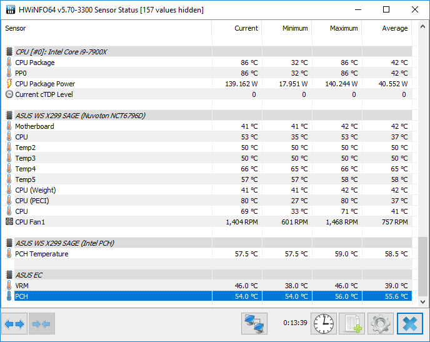Select the Temp3 sensor row
The width and height of the screenshot is (430, 342).
tap(207, 158)
